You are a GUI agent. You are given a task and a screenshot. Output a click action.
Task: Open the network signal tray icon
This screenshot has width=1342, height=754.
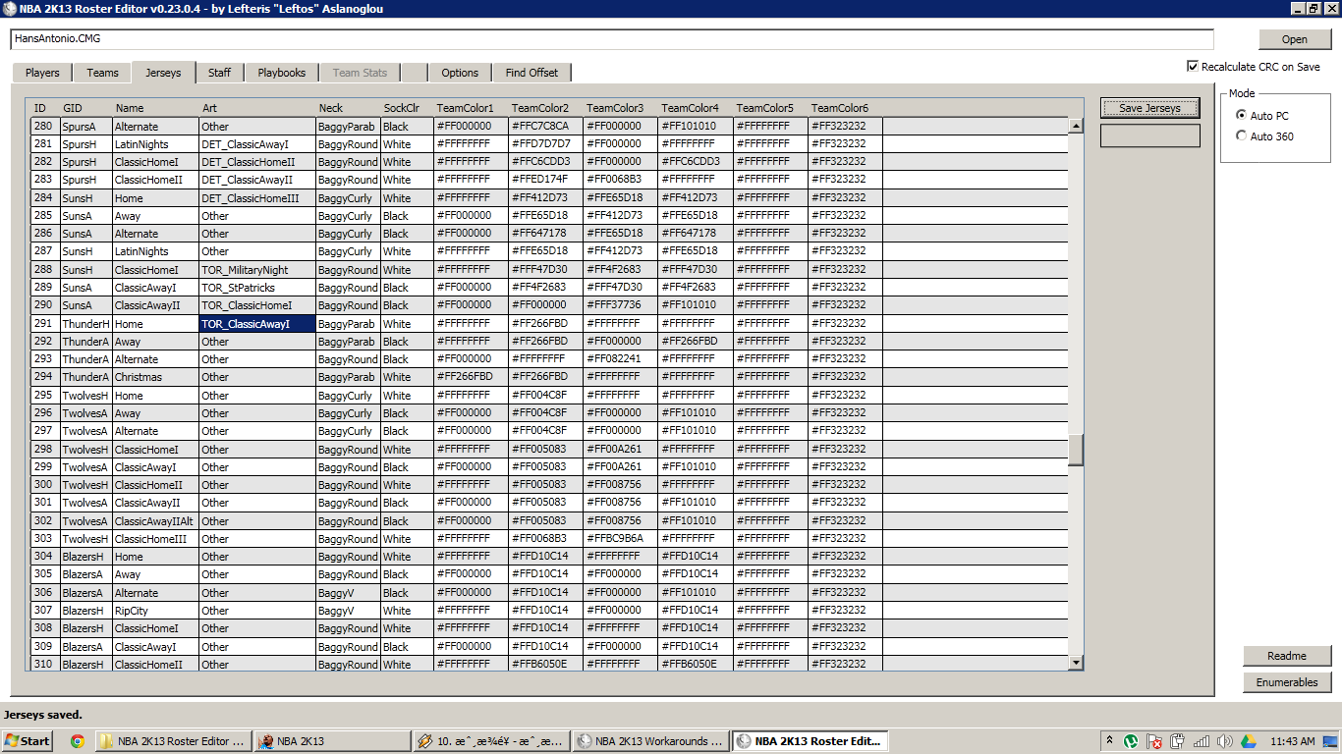point(1201,741)
